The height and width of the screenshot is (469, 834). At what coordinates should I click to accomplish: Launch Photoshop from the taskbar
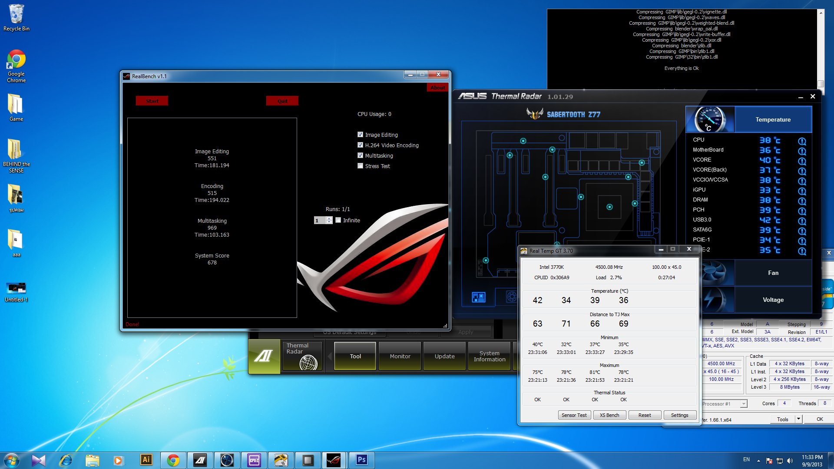click(361, 460)
